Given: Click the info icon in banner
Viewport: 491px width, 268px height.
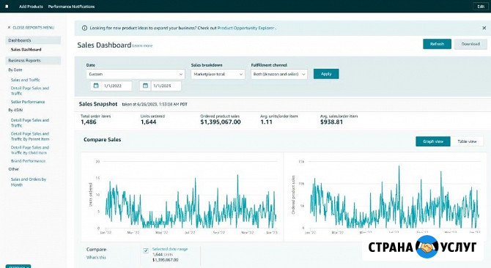Looking at the screenshot, I should [84, 28].
